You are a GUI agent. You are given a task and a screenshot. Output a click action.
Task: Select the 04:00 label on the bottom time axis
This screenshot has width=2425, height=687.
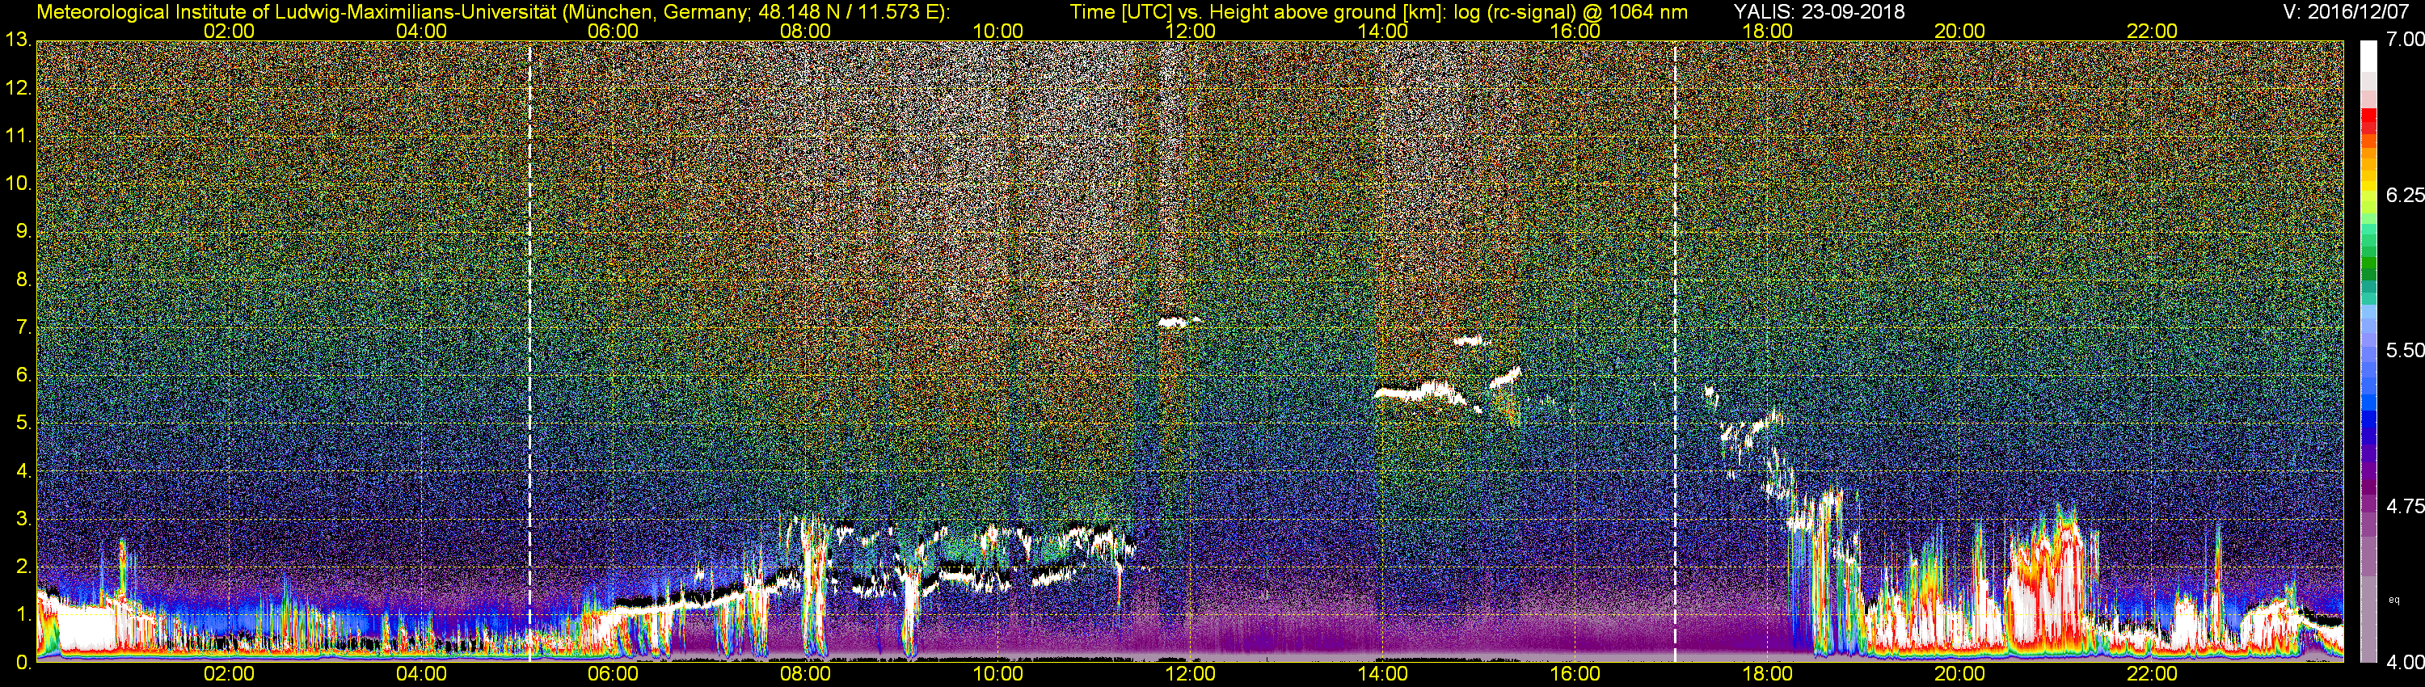[421, 674]
